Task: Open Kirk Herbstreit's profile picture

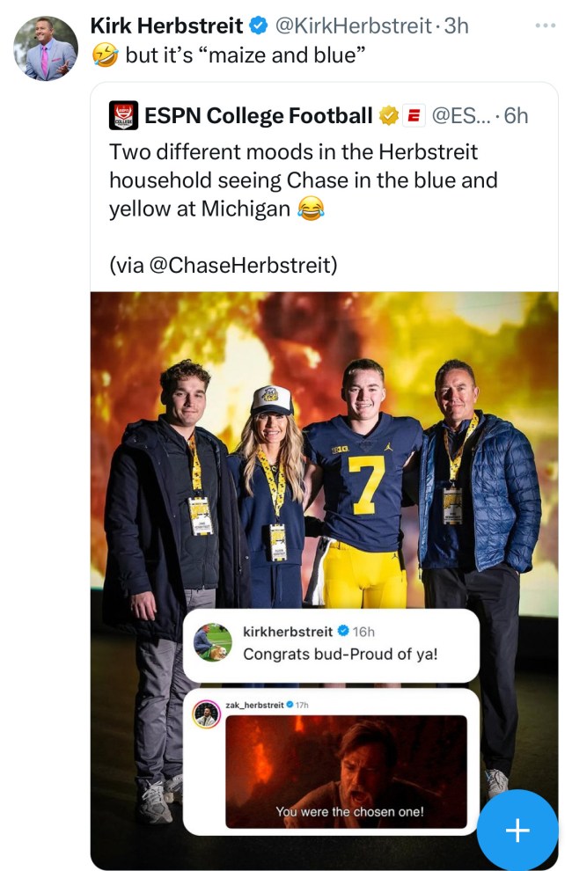Action: click(x=46, y=49)
